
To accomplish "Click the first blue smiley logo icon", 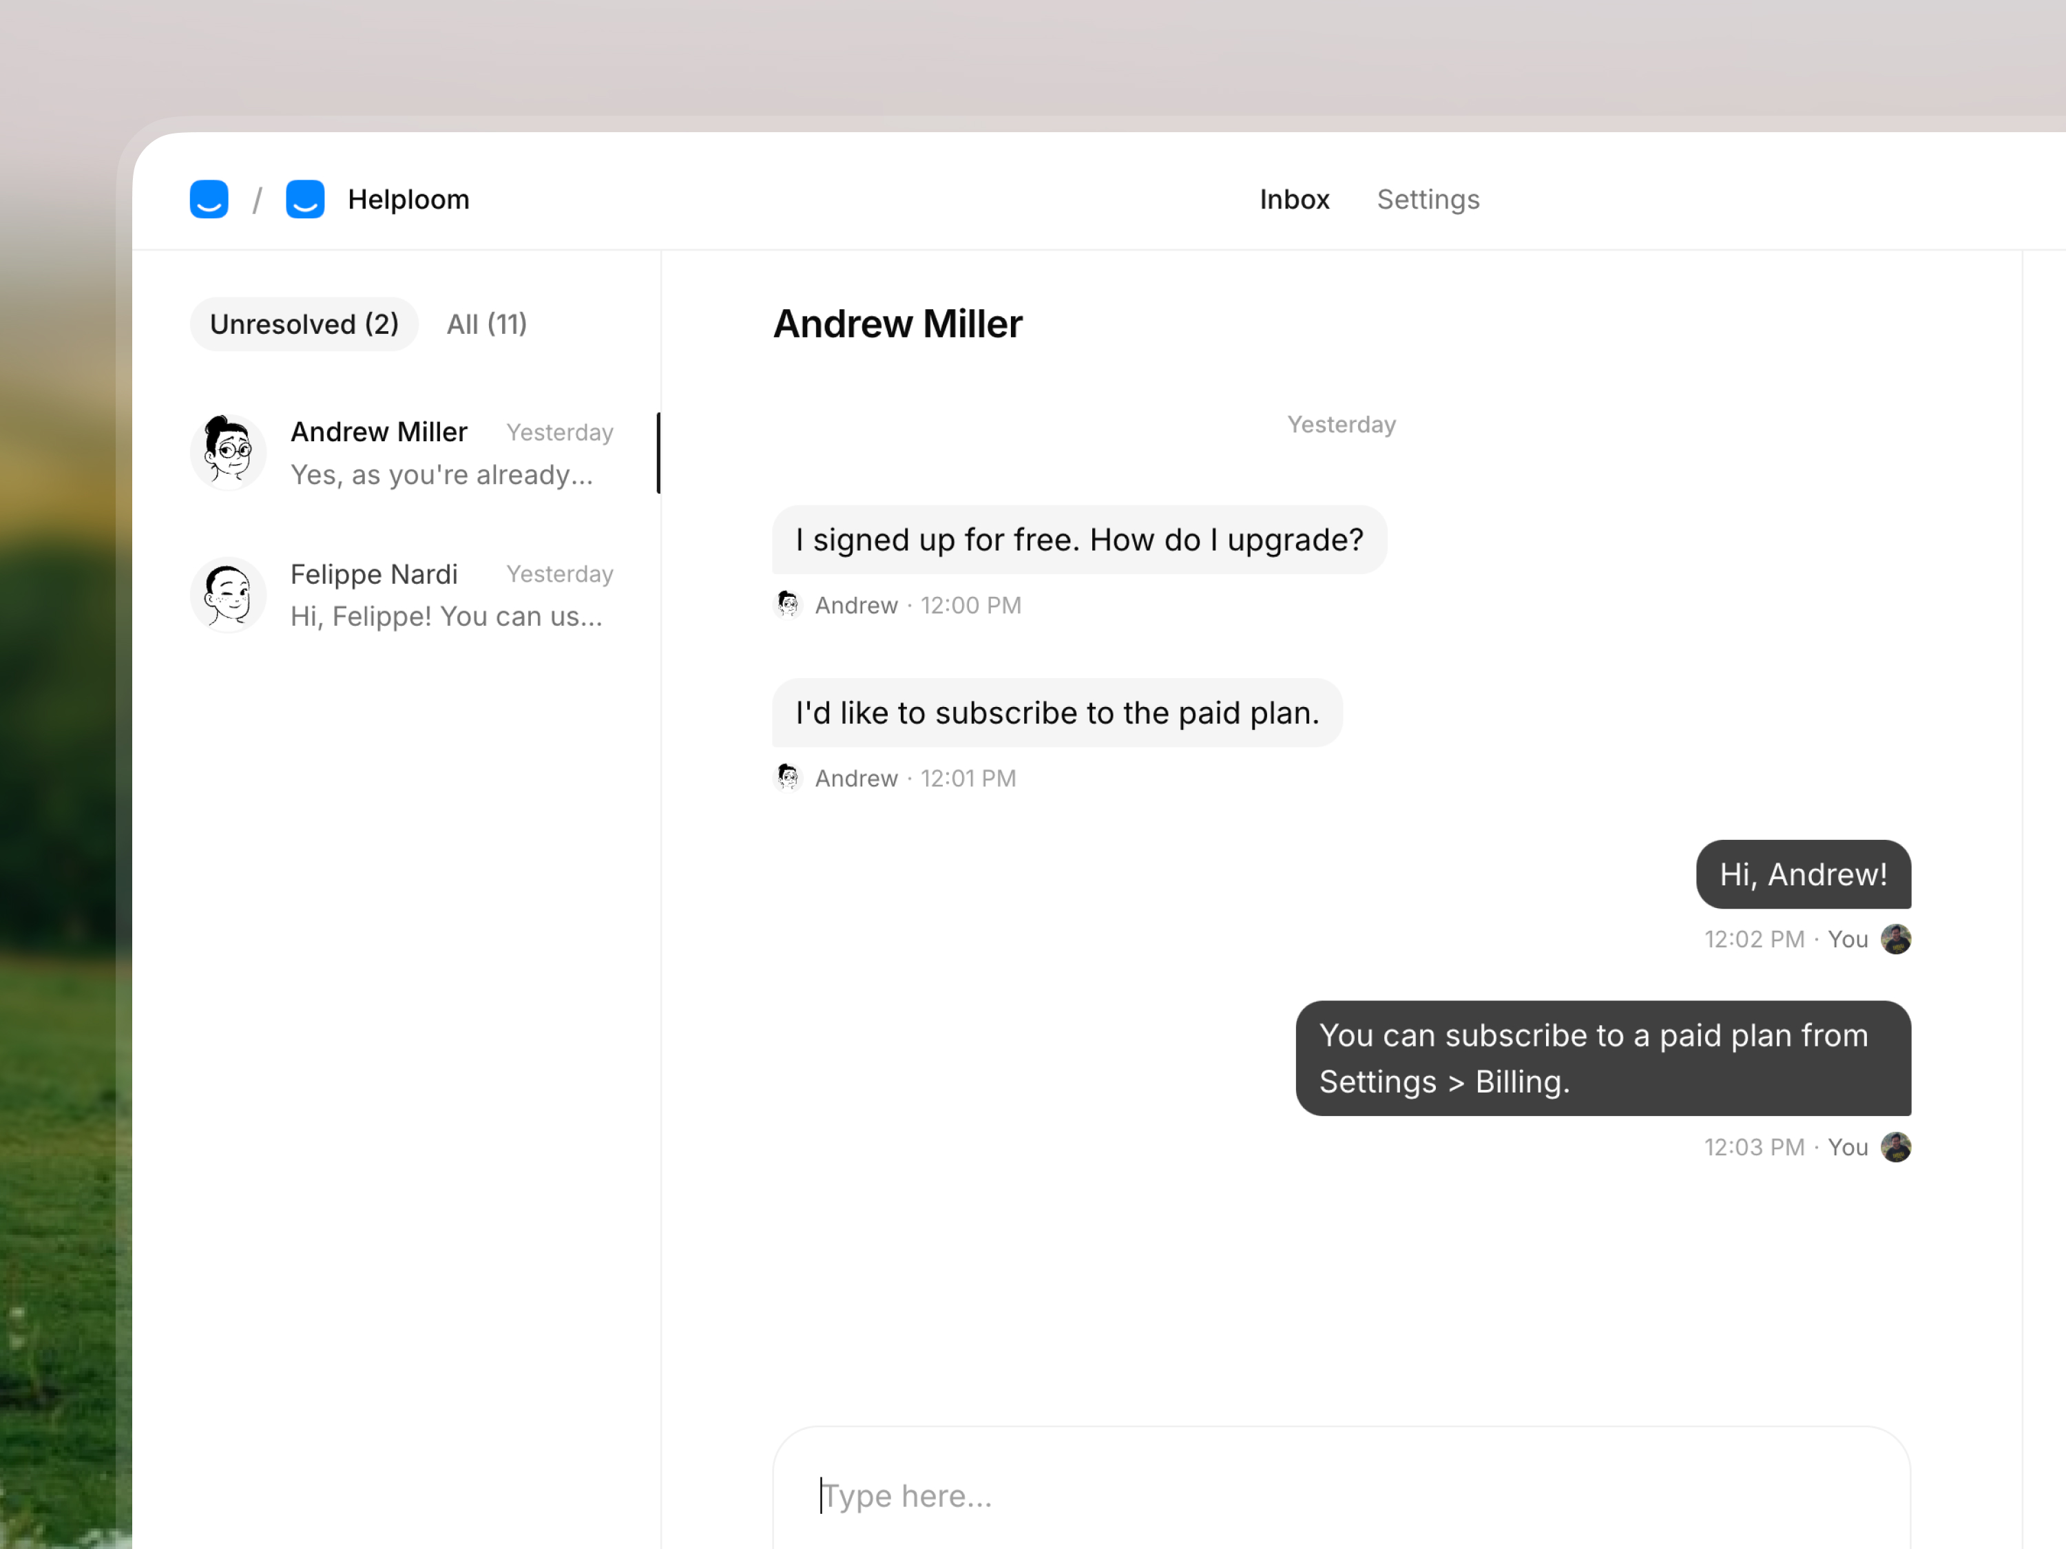I will pyautogui.click(x=209, y=199).
